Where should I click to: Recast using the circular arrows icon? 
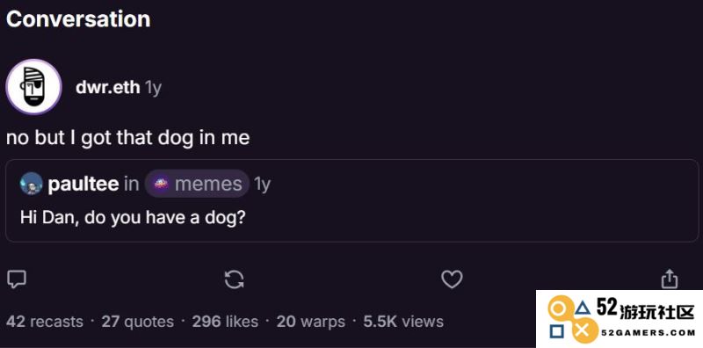pyautogui.click(x=234, y=279)
